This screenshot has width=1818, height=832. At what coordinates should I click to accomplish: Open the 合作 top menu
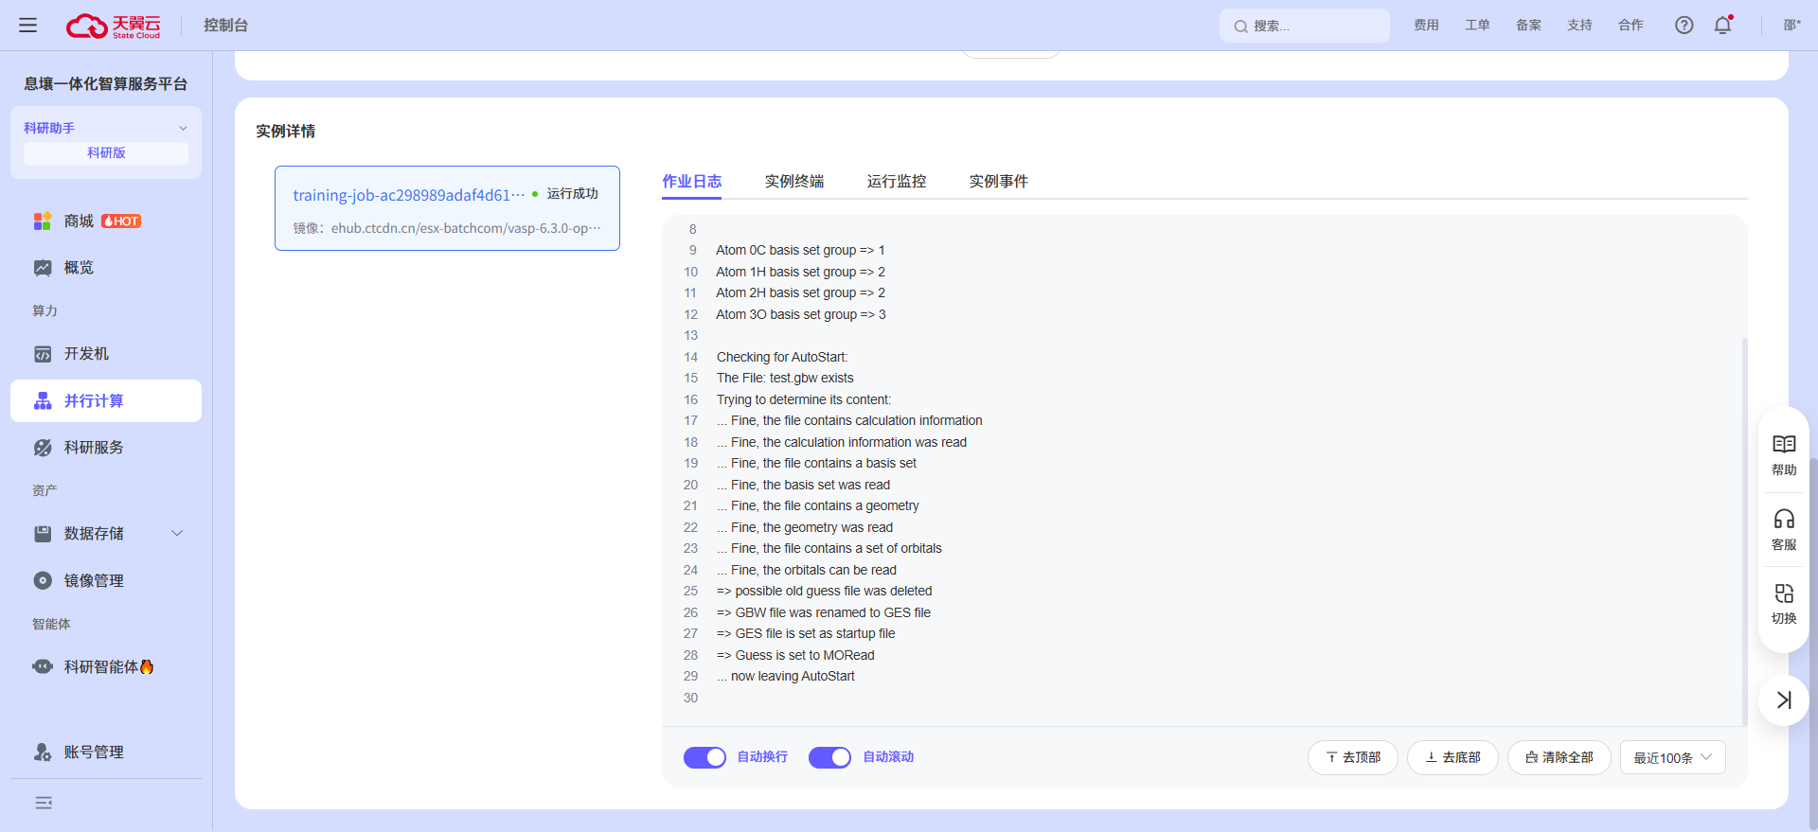pyautogui.click(x=1631, y=26)
